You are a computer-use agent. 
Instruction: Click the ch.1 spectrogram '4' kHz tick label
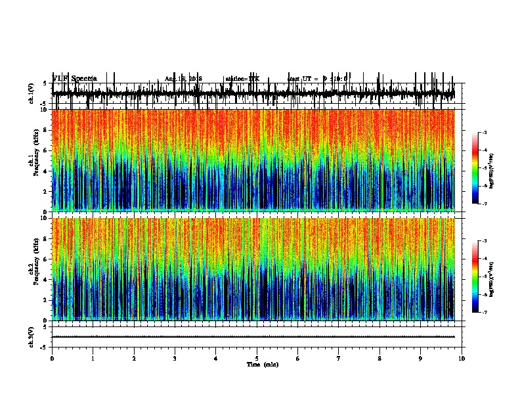coord(45,171)
